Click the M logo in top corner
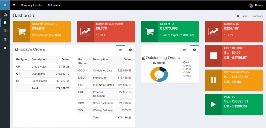 5,5
